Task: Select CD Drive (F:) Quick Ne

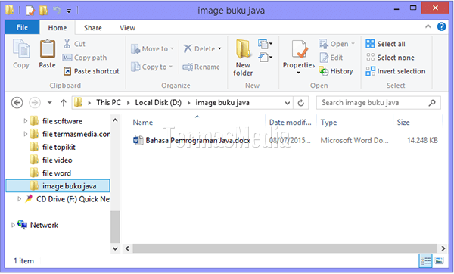Action: pos(73,199)
